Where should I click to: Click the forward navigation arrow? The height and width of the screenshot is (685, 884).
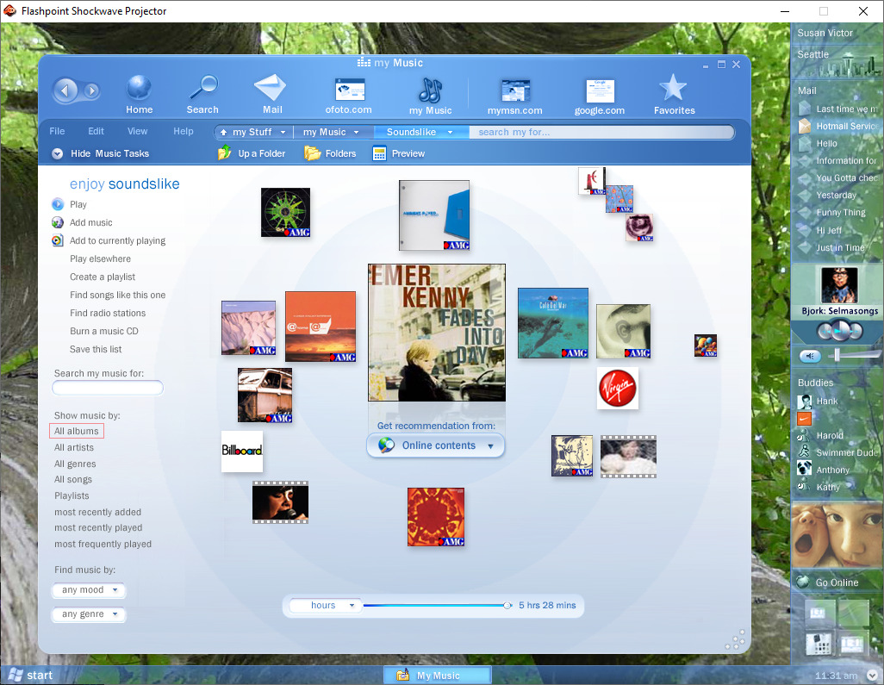click(x=91, y=90)
